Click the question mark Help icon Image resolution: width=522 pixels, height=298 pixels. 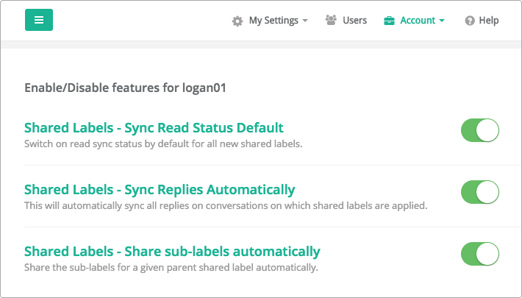(470, 21)
